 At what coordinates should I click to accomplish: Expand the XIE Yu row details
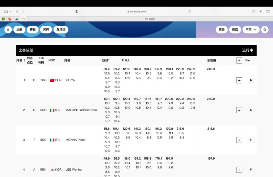click(239, 80)
